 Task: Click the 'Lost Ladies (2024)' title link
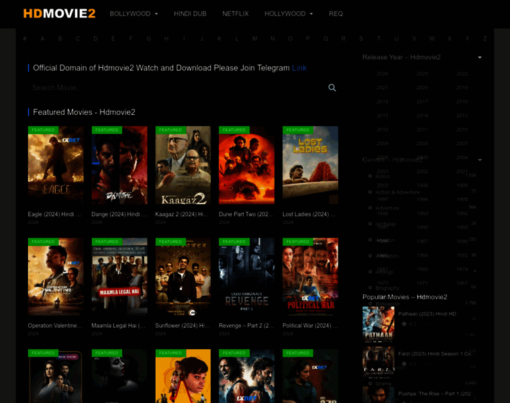coord(309,214)
